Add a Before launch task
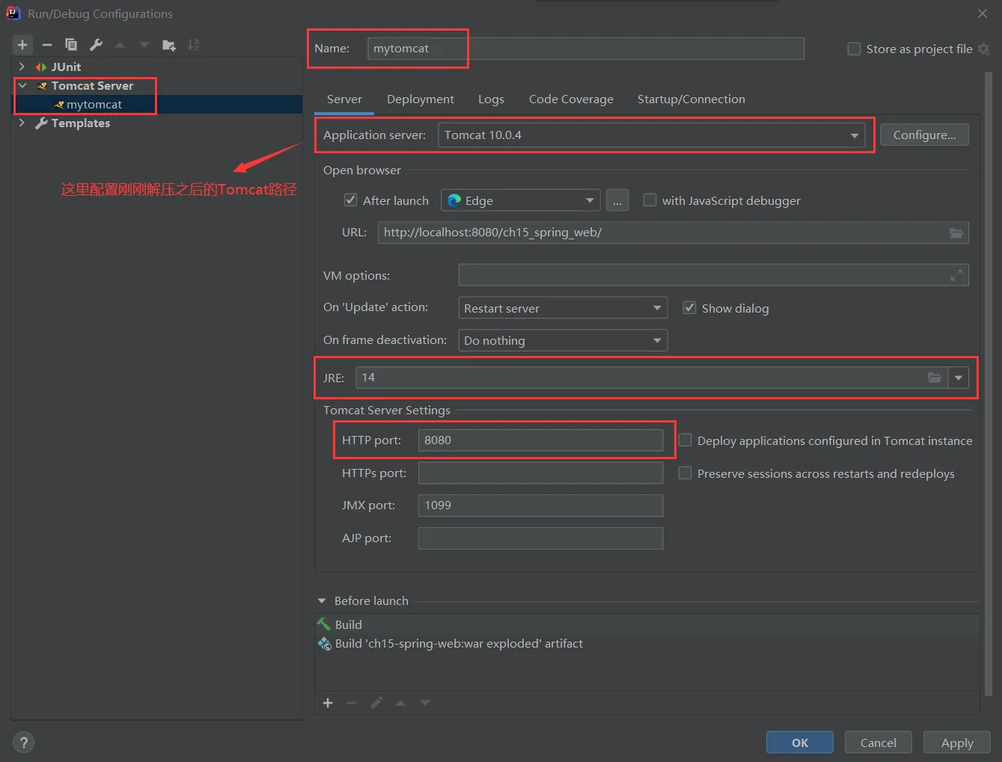 328,703
